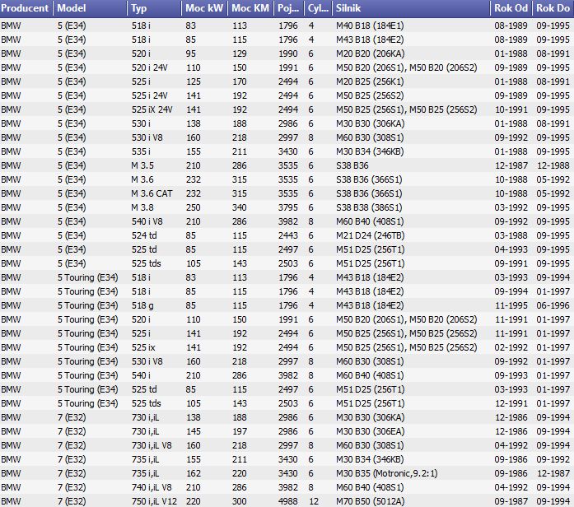Select the 03-1988 Rok Od cell

click(511, 235)
